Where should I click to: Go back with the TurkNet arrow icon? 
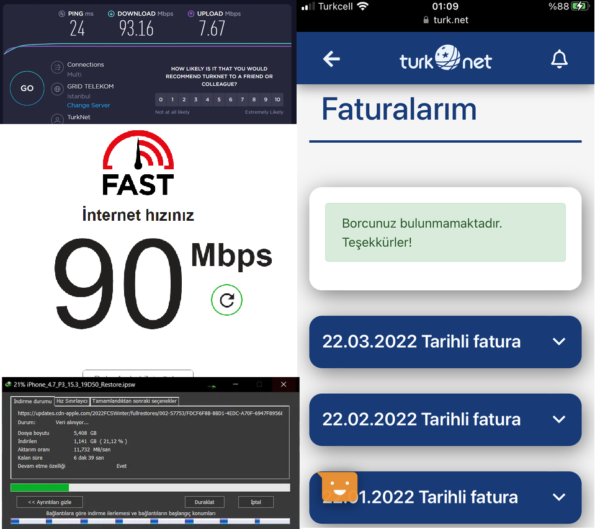pos(331,59)
